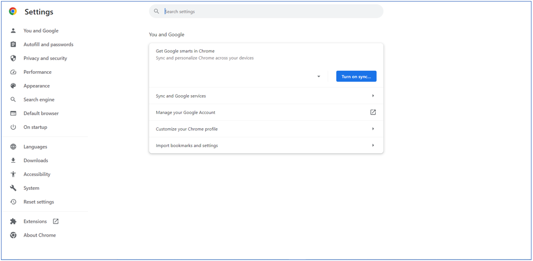Open the Autofill and passwords section

pyautogui.click(x=48, y=45)
